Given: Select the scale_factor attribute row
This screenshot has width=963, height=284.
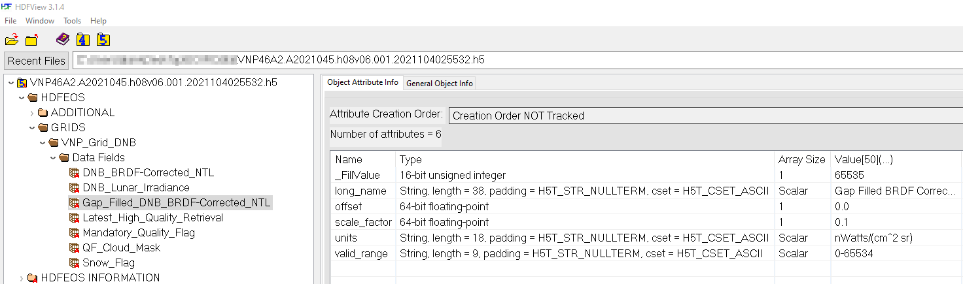Looking at the screenshot, I should [x=646, y=222].
